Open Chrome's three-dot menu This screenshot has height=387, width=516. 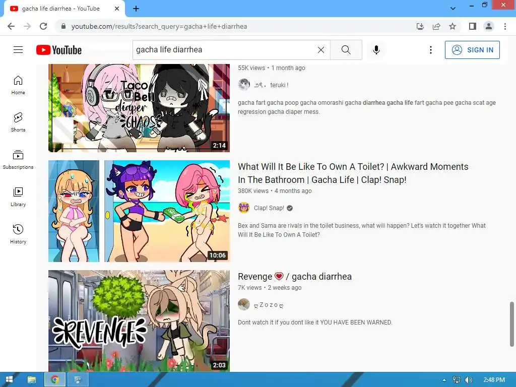point(505,26)
